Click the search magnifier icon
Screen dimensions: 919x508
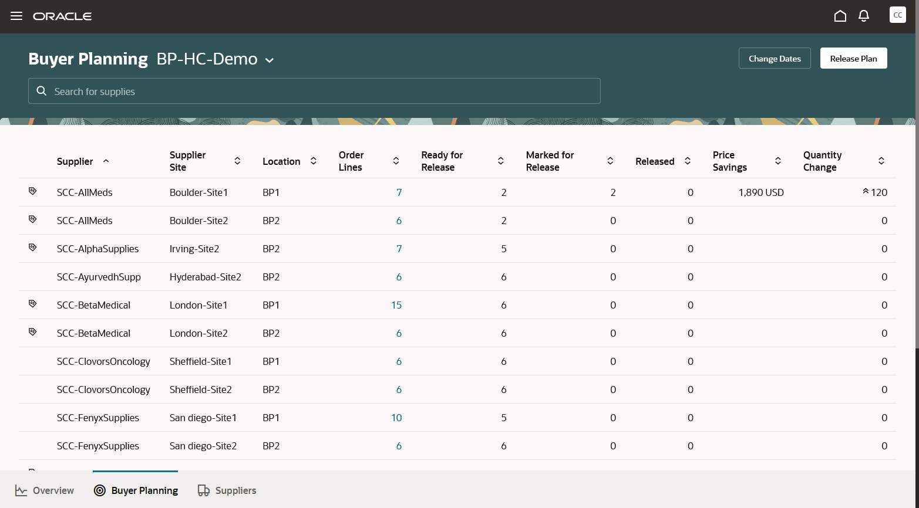tap(42, 91)
